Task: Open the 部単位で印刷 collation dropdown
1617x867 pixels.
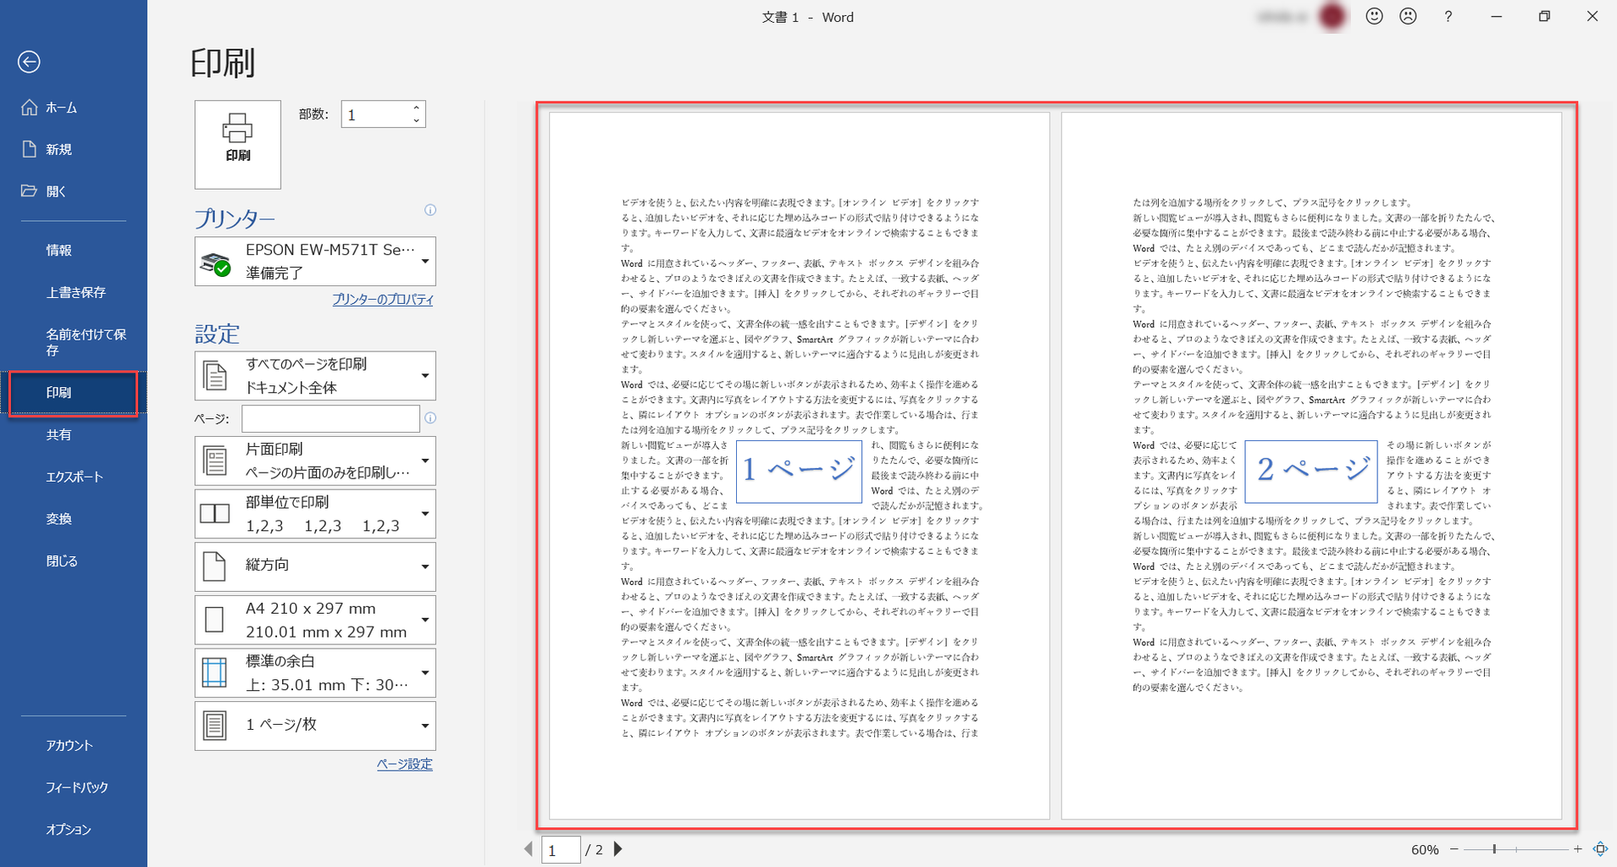Action: point(315,514)
